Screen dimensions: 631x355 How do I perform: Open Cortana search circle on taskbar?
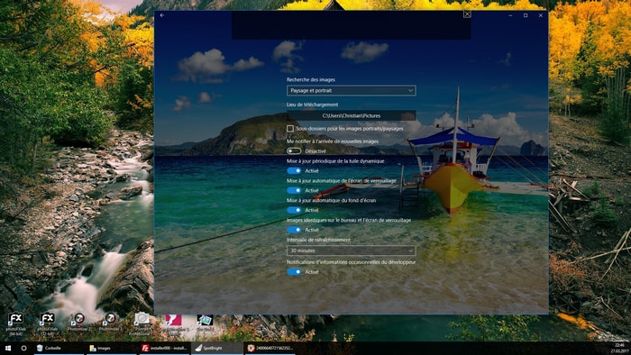pyautogui.click(x=23, y=348)
